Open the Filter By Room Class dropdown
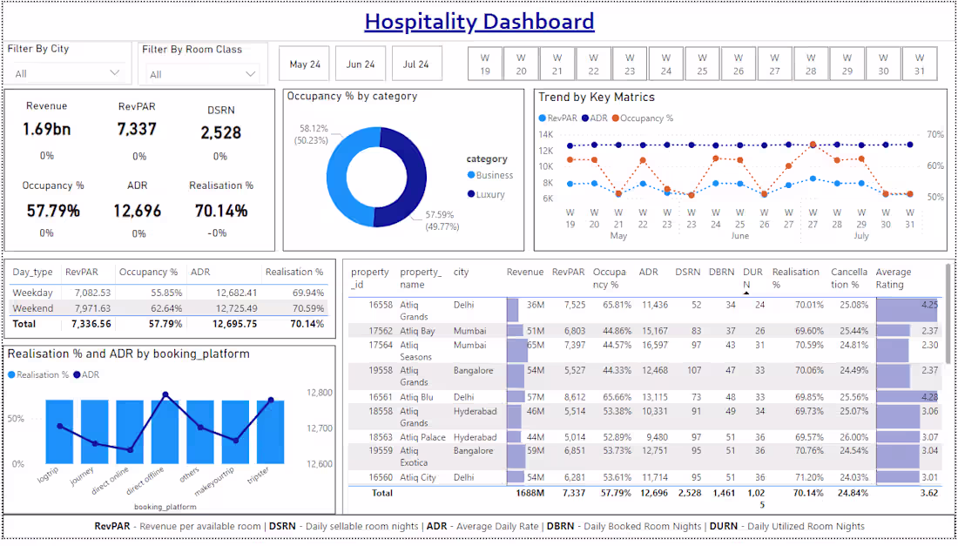958x546 pixels. (253, 73)
